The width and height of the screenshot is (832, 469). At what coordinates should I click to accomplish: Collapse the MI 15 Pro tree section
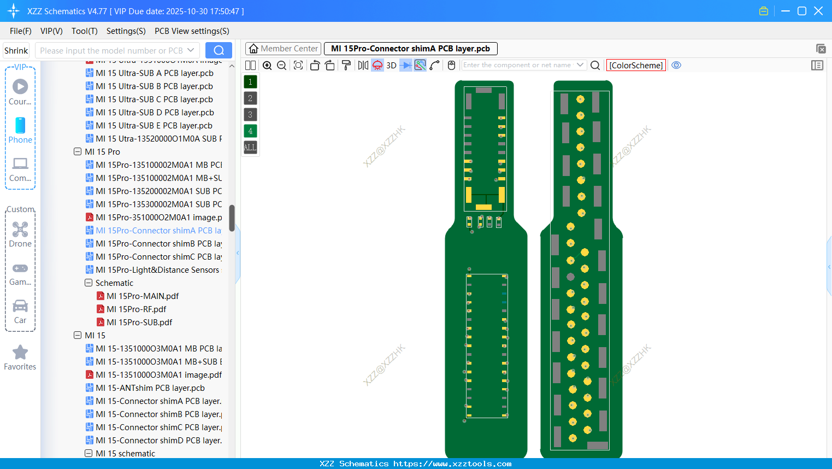tap(77, 151)
